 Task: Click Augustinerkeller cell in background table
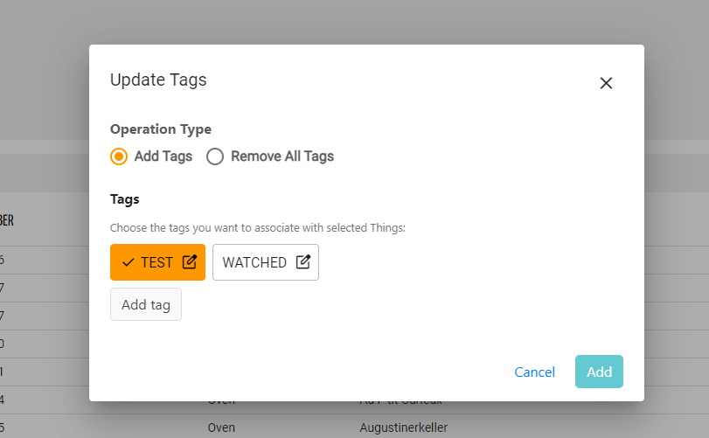point(403,428)
